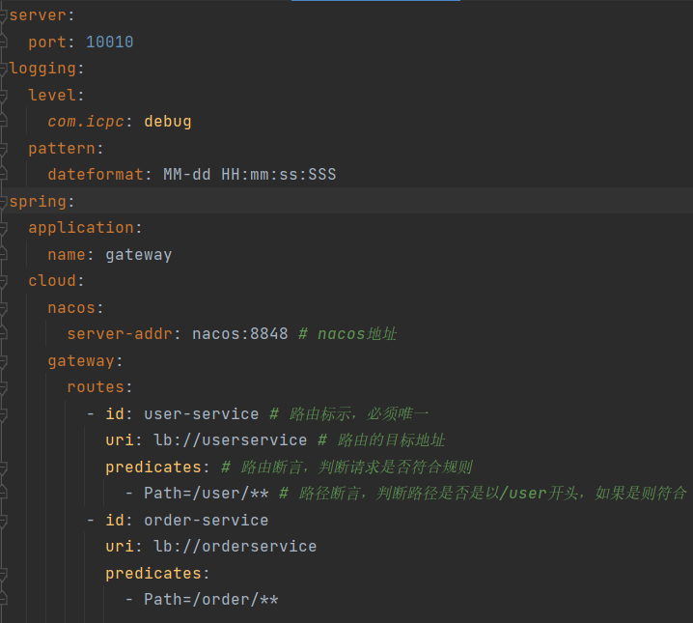This screenshot has height=623, width=693.
Task: Collapse the order-service route fold marker
Action: pos(3,521)
